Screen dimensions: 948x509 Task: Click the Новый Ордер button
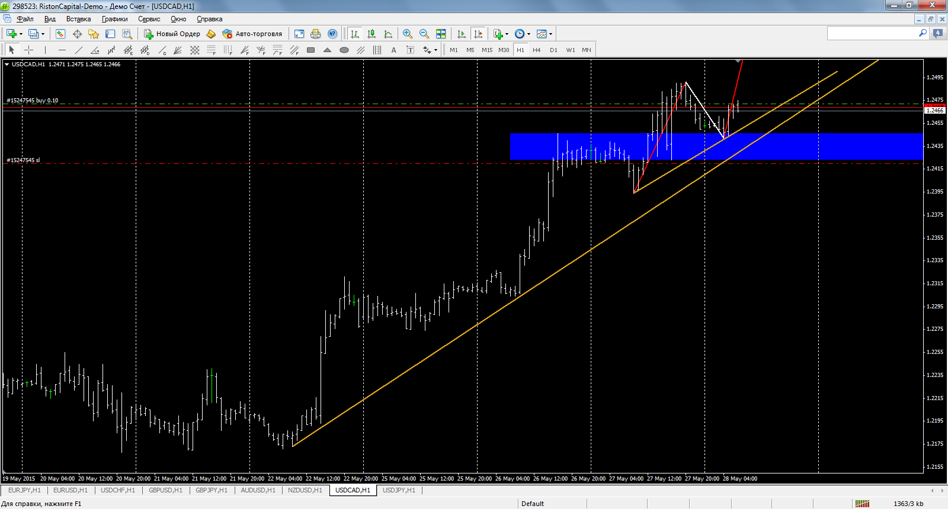pyautogui.click(x=172, y=34)
